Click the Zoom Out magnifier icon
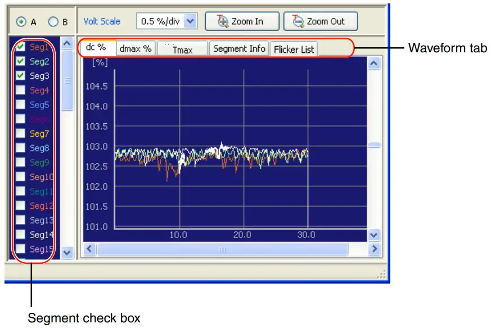Screen dimensions: 491x328 click(x=296, y=21)
